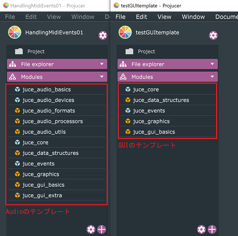Open File menu in testGUItemplate window
Screen dimensions: 238x236
pyautogui.click(x=120, y=17)
